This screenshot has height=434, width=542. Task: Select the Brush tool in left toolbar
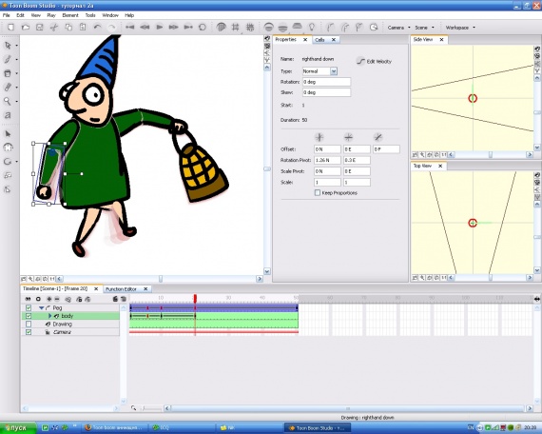8,59
